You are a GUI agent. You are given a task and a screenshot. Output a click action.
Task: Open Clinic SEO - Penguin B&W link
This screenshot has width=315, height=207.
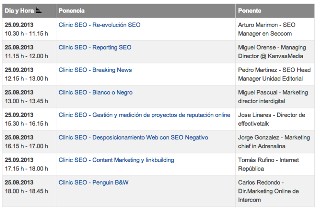pos(94,182)
